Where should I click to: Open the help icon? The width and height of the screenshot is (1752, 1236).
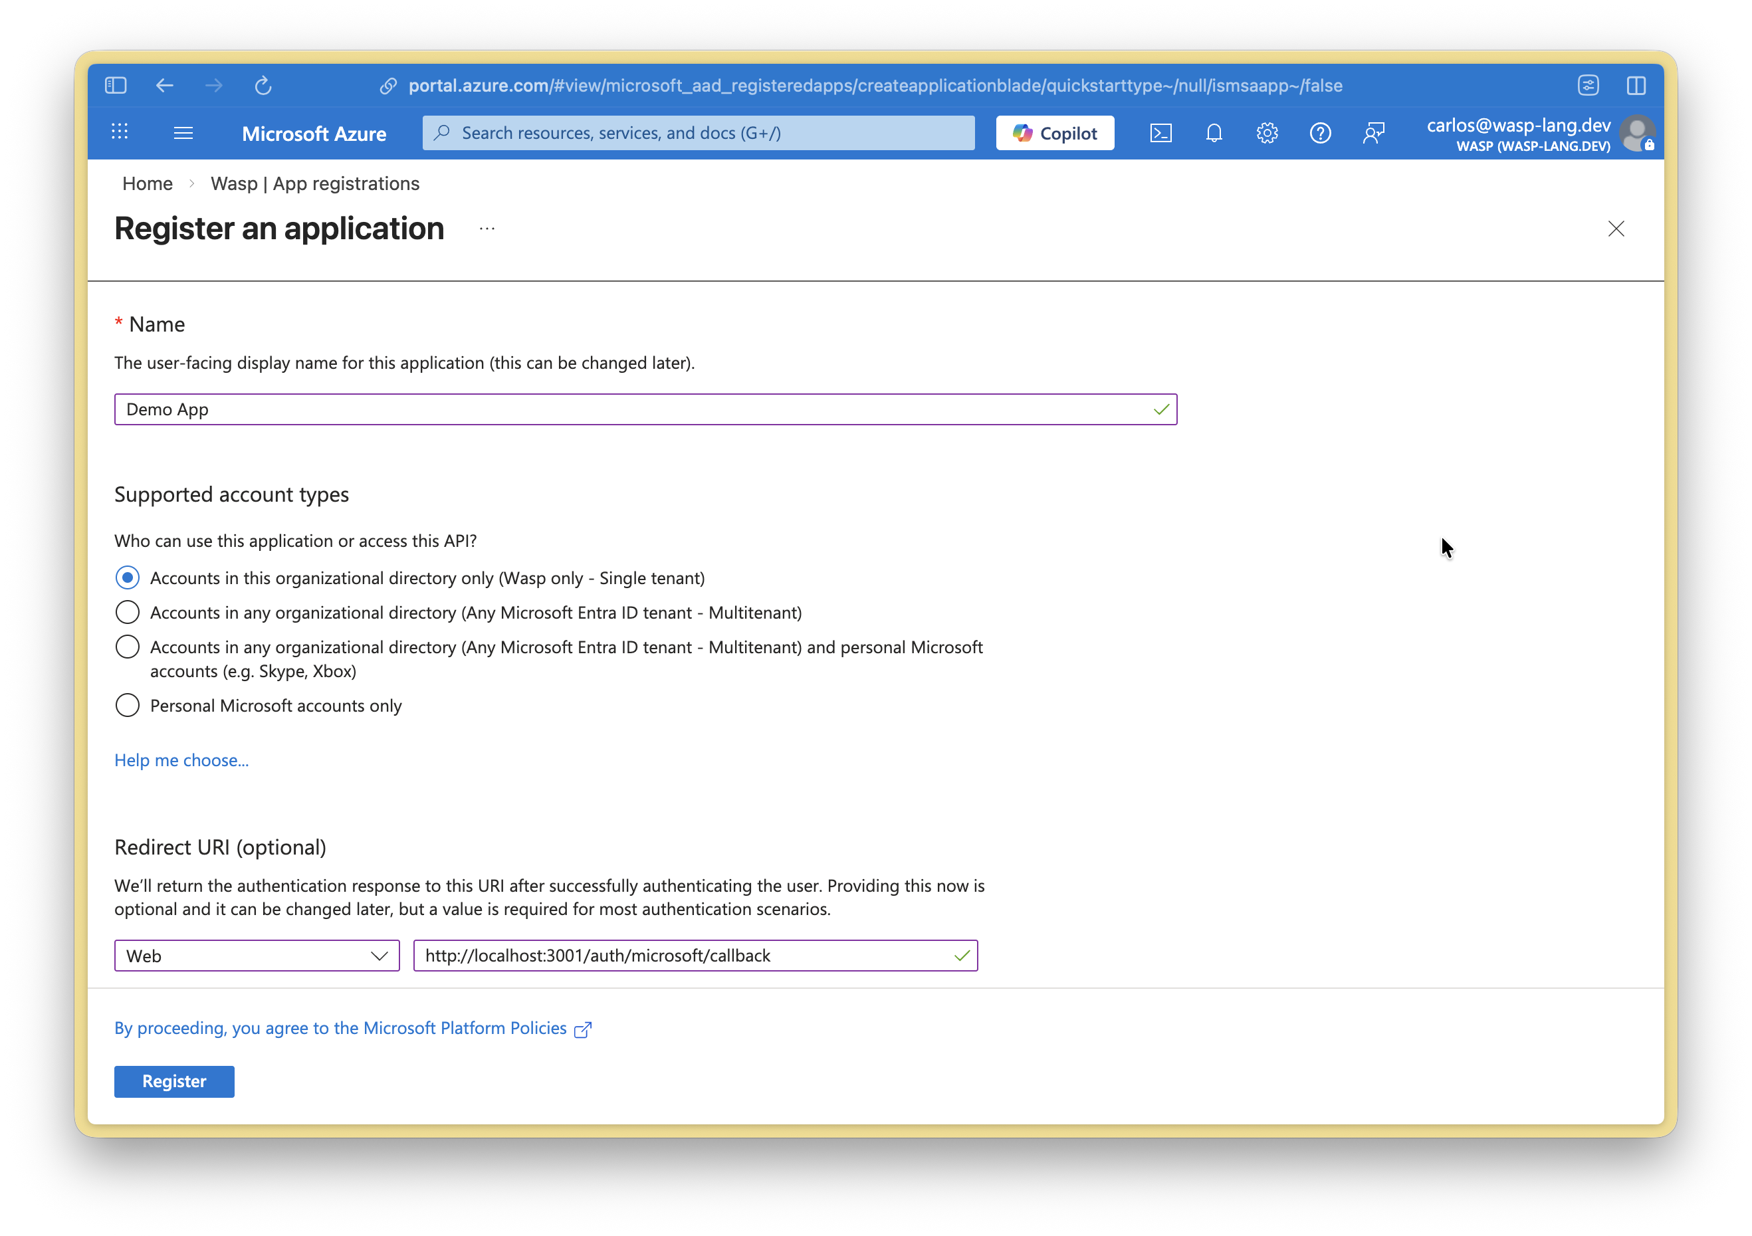click(x=1320, y=132)
